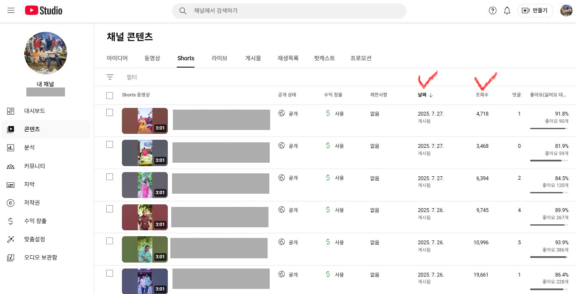The image size is (576, 294).
Task: Click the 콘텐츠 play icon in sidebar
Action: [11, 129]
